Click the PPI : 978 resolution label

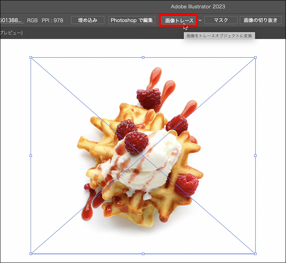(52, 20)
